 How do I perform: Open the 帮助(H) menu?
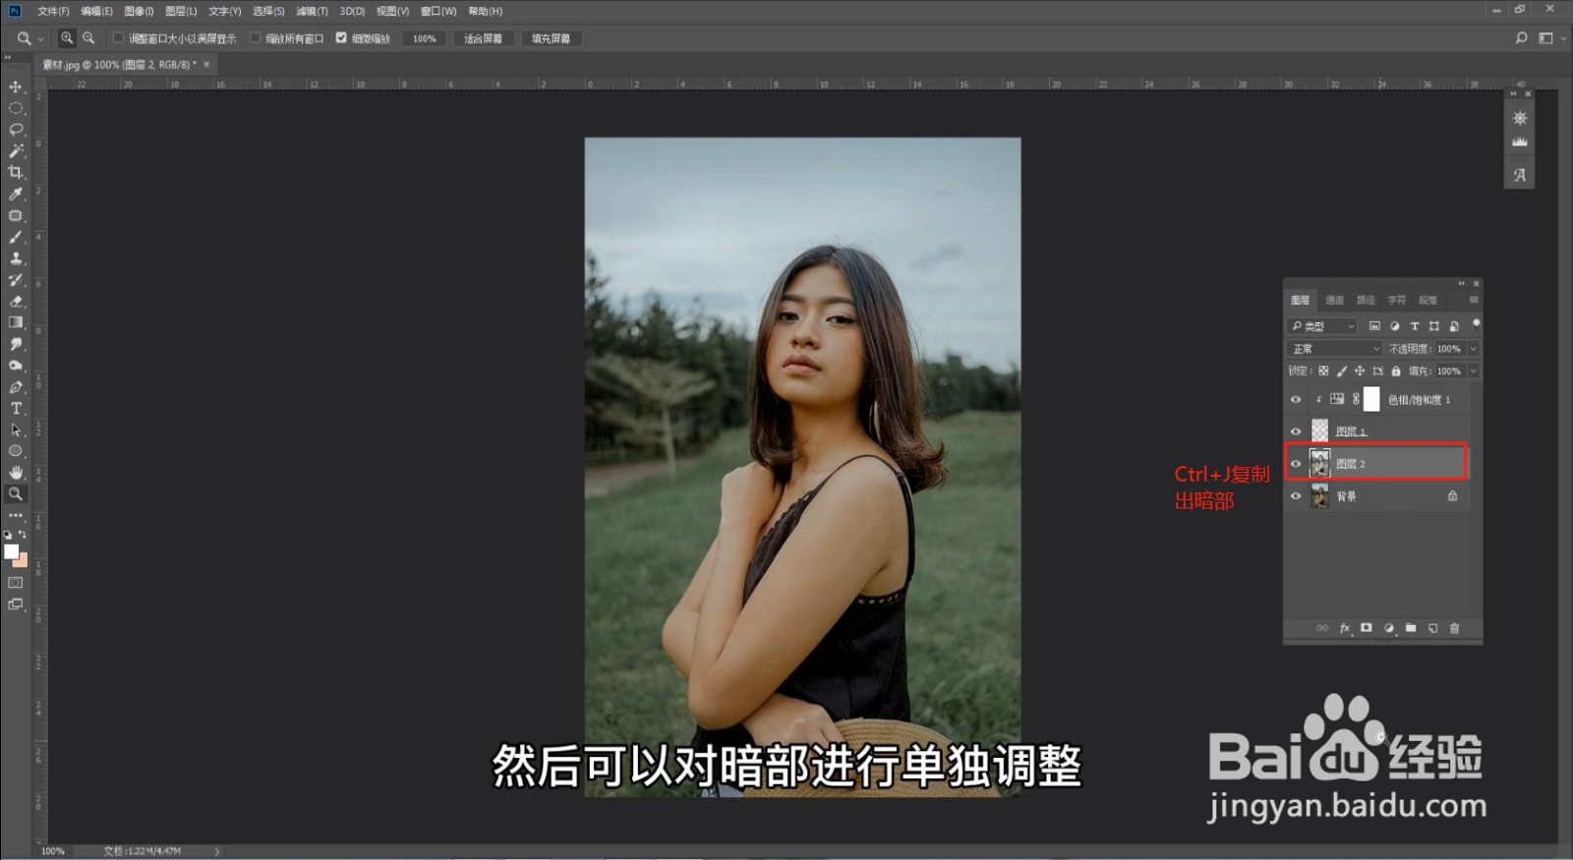pos(486,11)
